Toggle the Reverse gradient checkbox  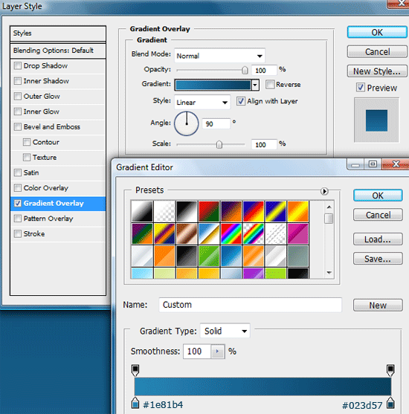coord(270,85)
